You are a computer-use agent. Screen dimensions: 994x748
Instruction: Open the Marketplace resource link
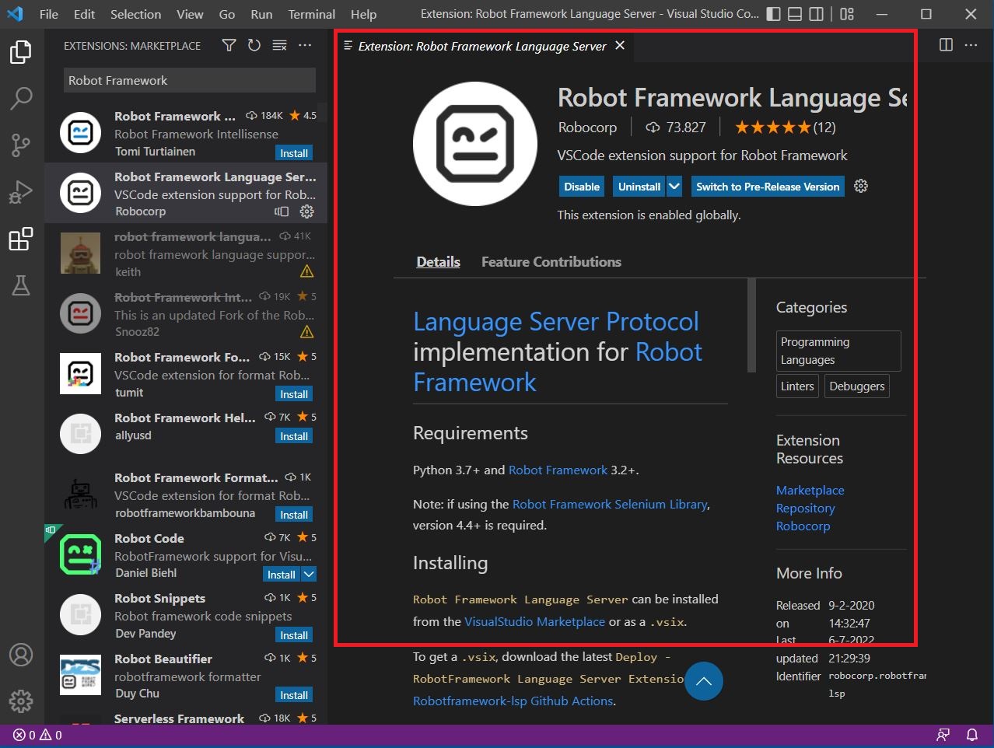pyautogui.click(x=810, y=491)
